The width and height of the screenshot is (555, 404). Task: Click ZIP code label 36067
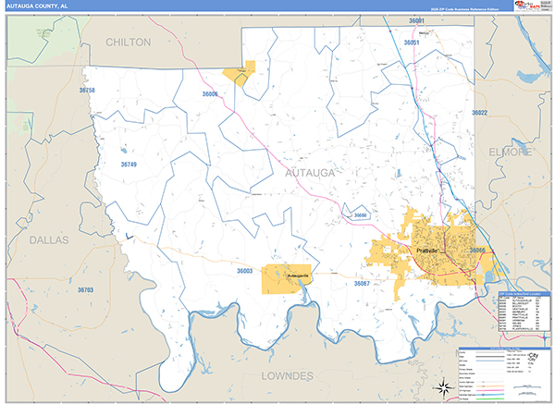pyautogui.click(x=362, y=284)
